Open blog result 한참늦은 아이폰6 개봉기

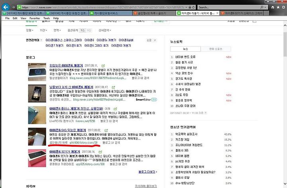coord(66,65)
